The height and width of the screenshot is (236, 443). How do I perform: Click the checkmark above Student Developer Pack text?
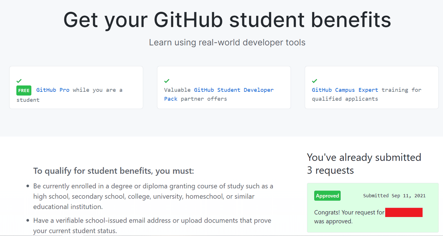click(167, 81)
